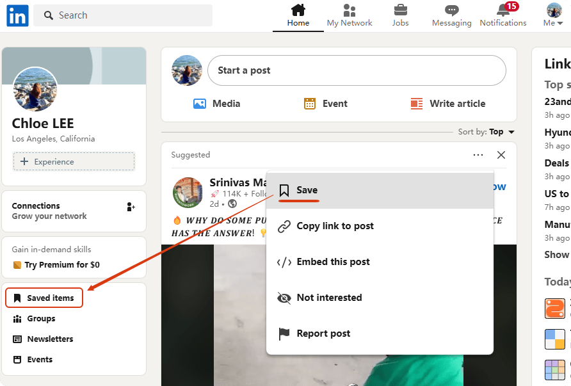Click the LinkedIn logo icon
The height and width of the screenshot is (386, 571).
click(x=17, y=15)
